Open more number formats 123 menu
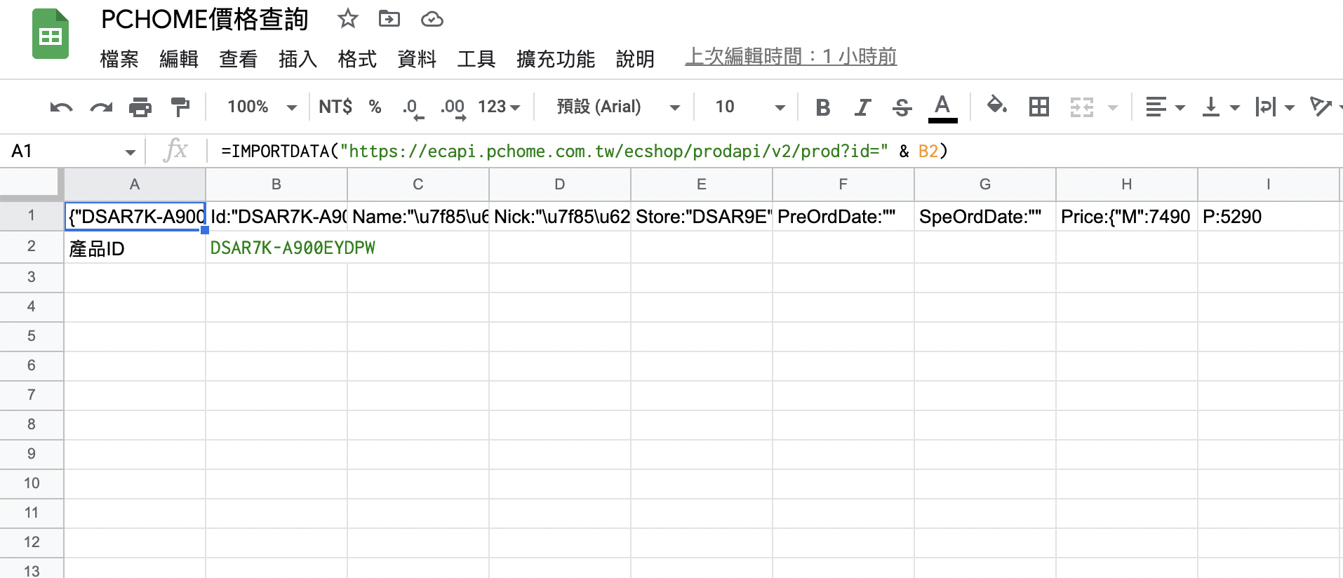The width and height of the screenshot is (1343, 578). 499,107
